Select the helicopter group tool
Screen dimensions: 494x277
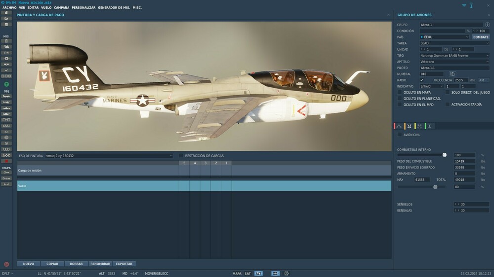[x=6, y=102]
